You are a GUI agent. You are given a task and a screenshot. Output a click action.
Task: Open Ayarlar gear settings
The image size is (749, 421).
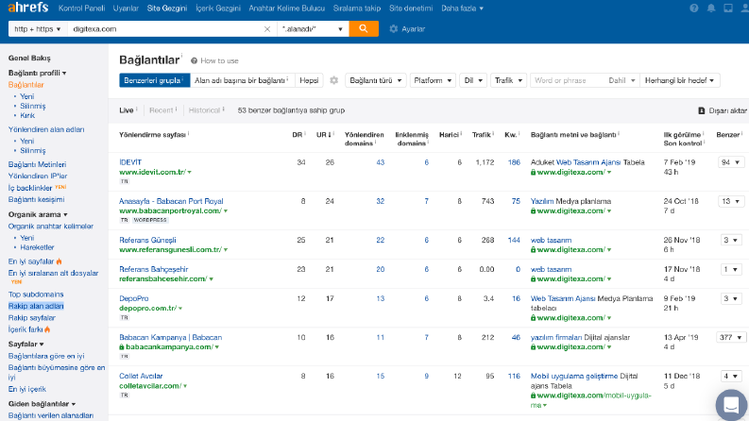(x=394, y=29)
